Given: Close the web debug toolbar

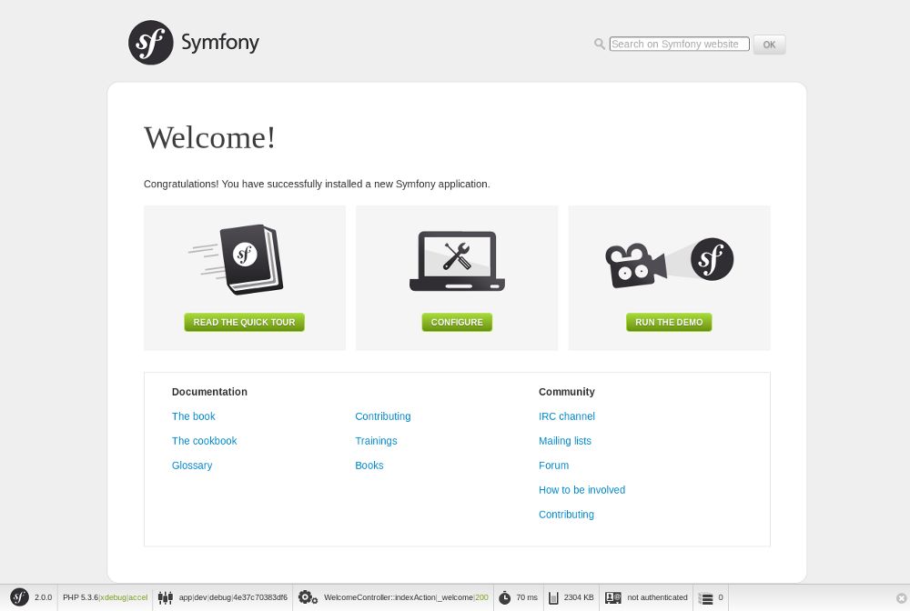Looking at the screenshot, I should tap(901, 598).
